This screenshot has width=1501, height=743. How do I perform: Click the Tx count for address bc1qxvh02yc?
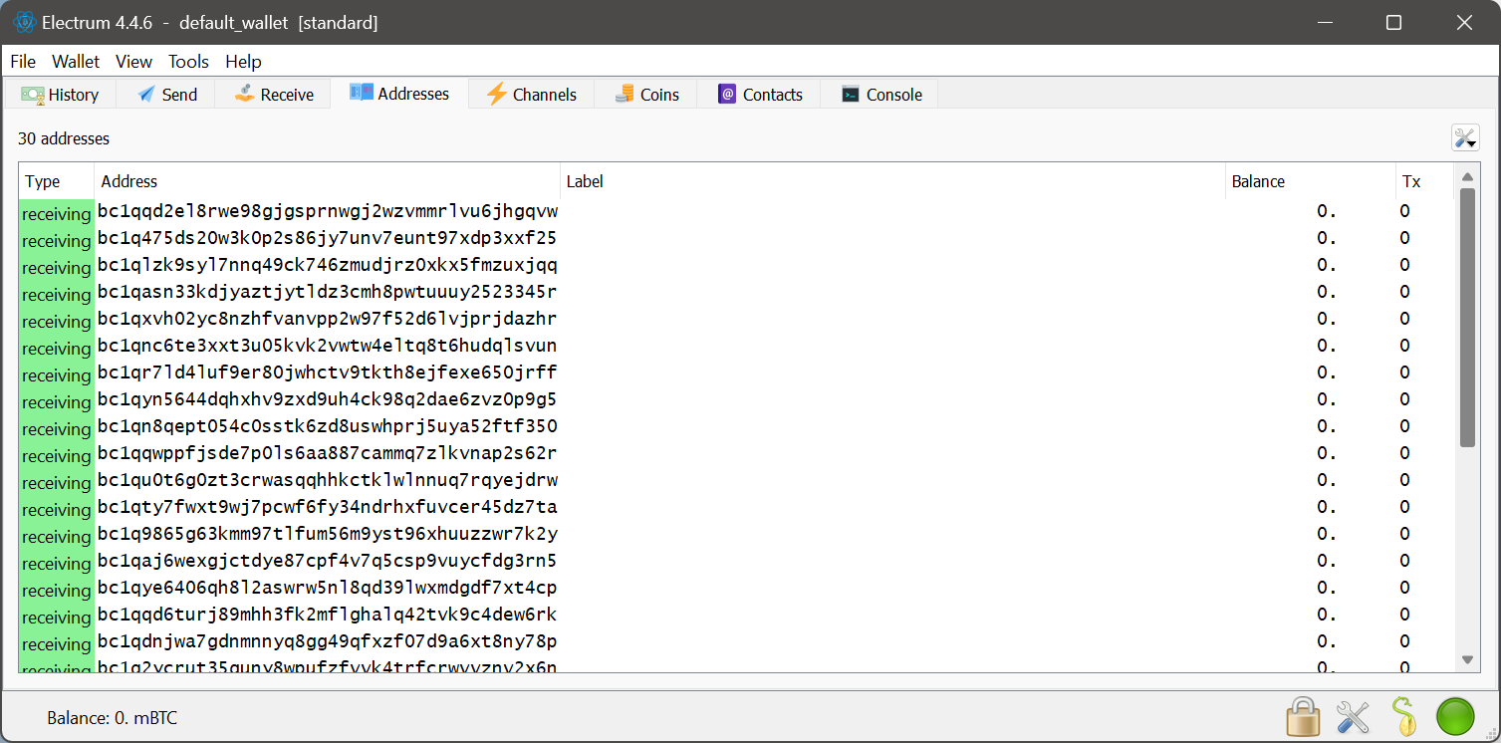click(1404, 319)
